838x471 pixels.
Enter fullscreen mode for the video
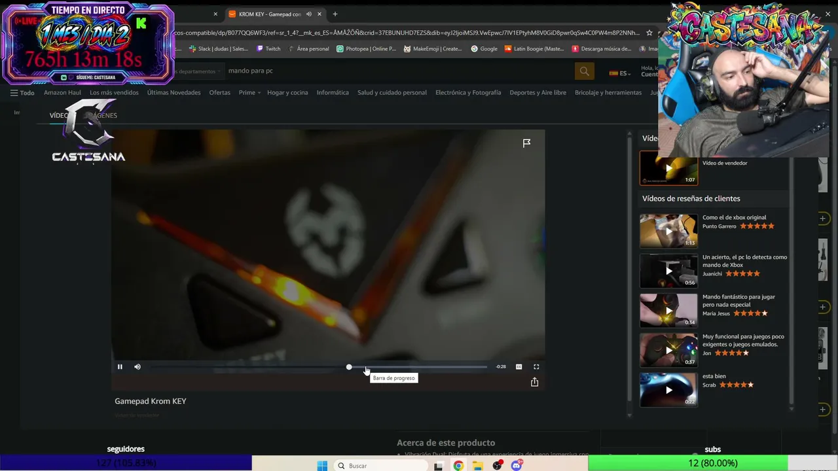536,367
